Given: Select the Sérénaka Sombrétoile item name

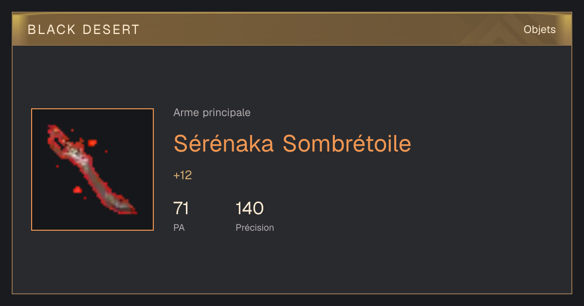Looking at the screenshot, I should pyautogui.click(x=292, y=143).
